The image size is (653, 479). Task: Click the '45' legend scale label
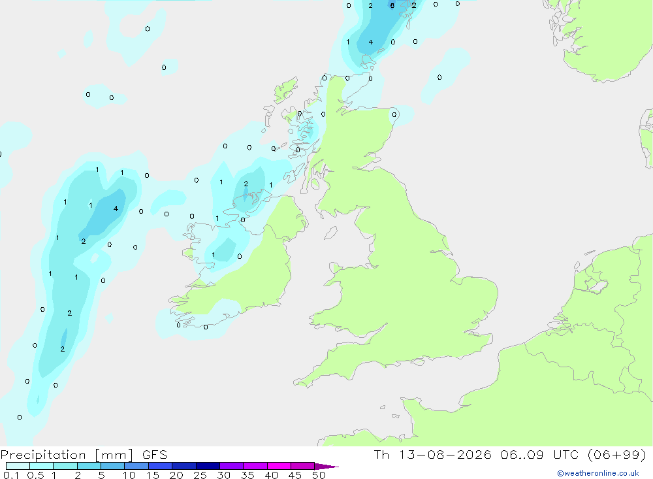[295, 475]
